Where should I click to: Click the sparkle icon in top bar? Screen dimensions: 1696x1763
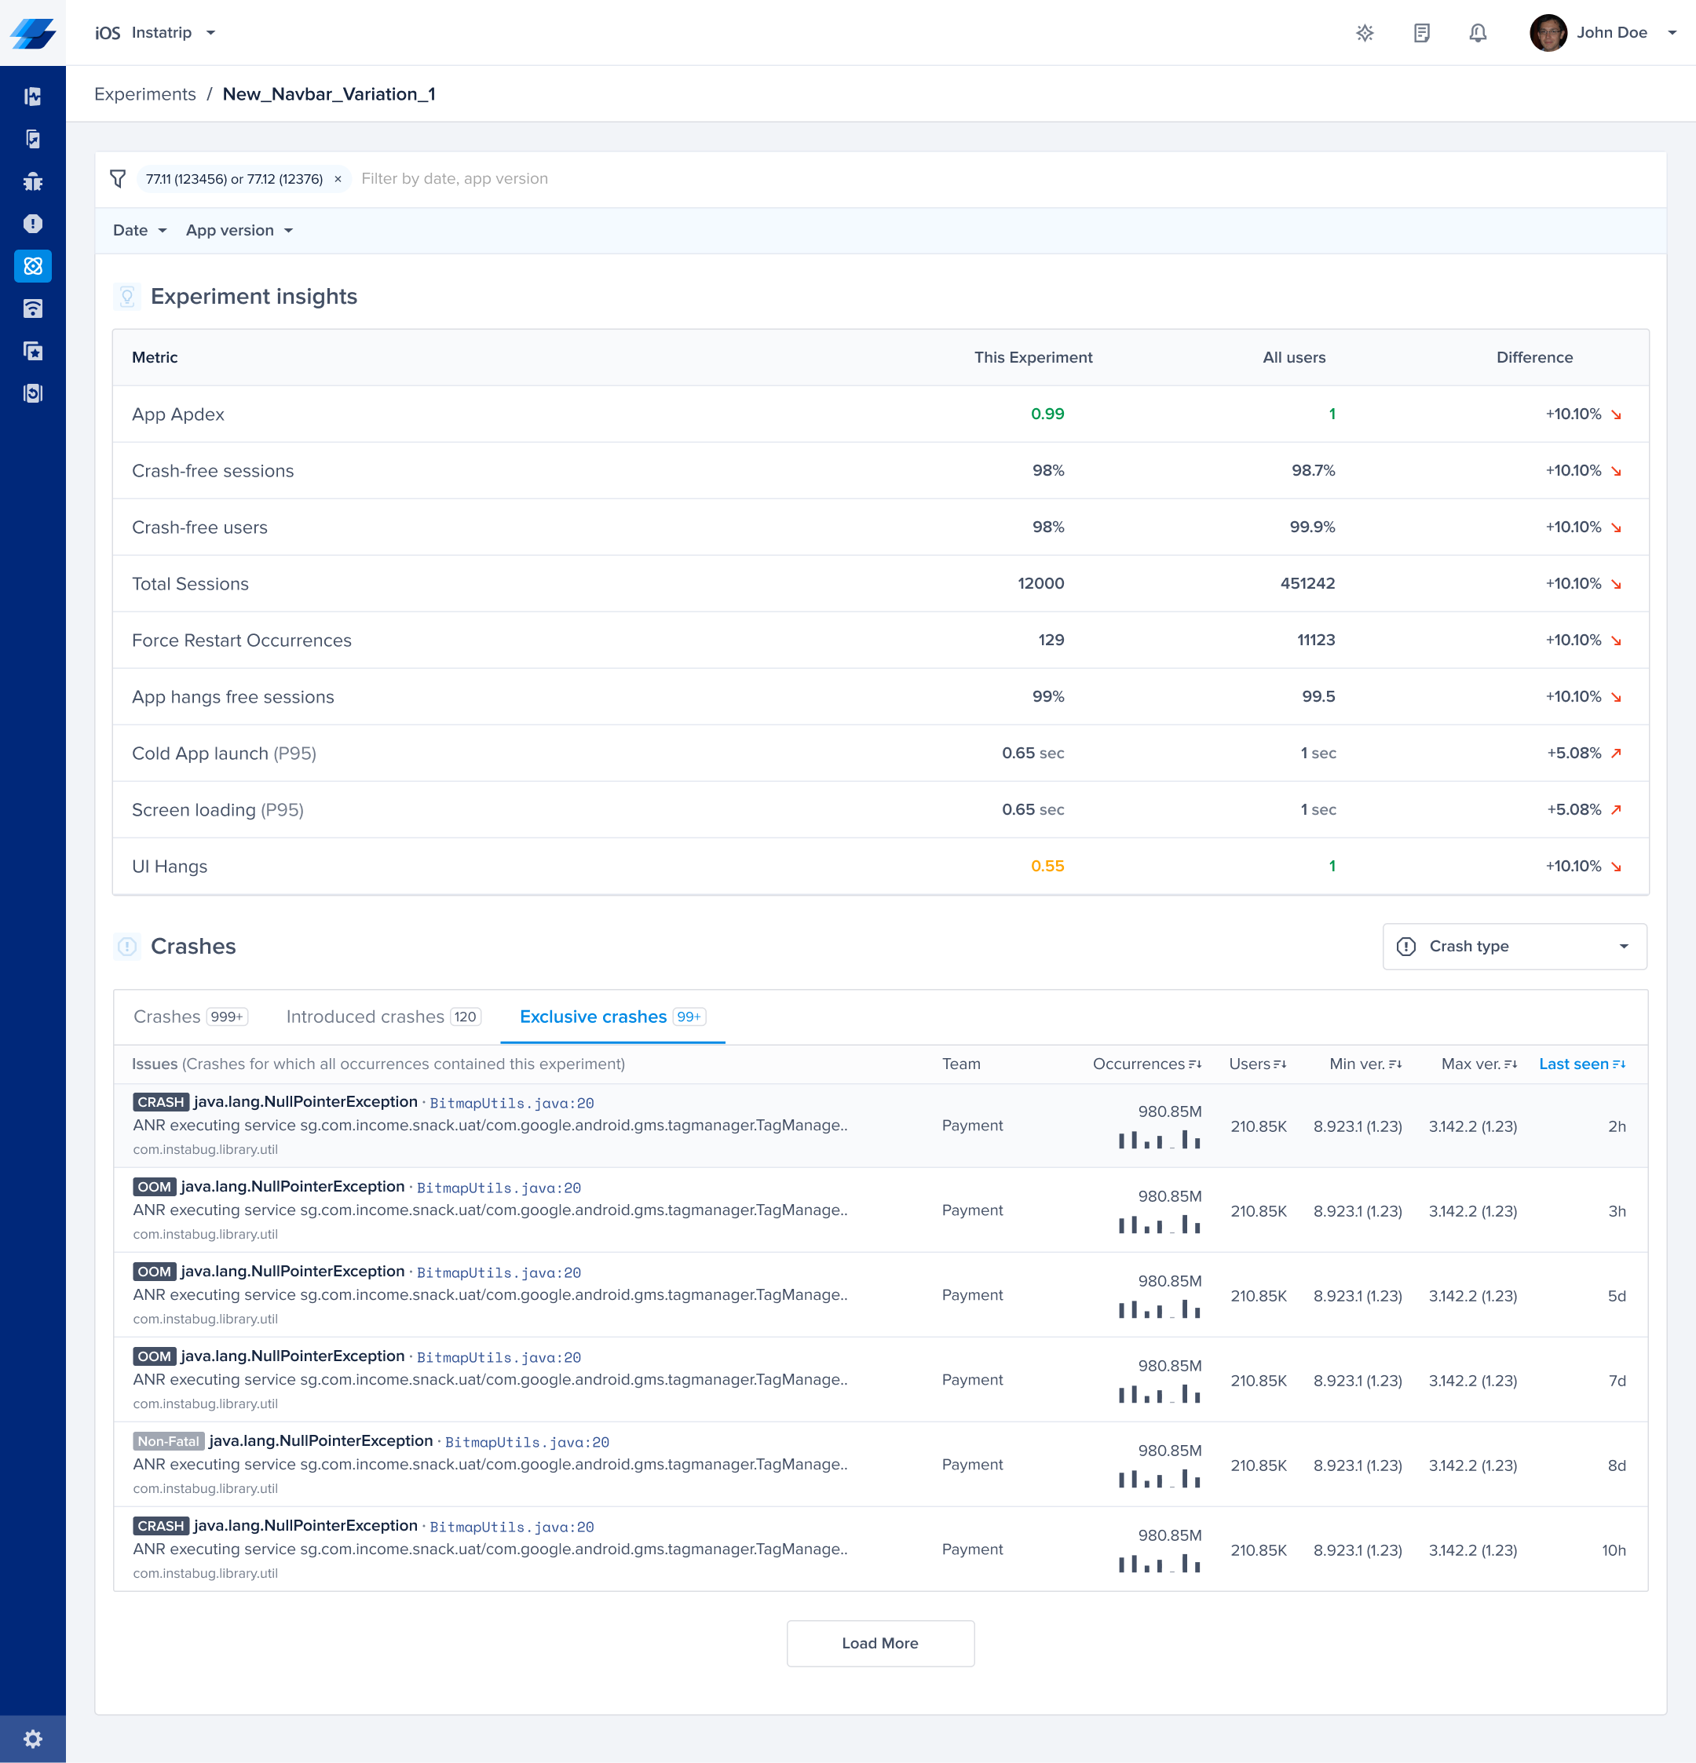[1365, 33]
